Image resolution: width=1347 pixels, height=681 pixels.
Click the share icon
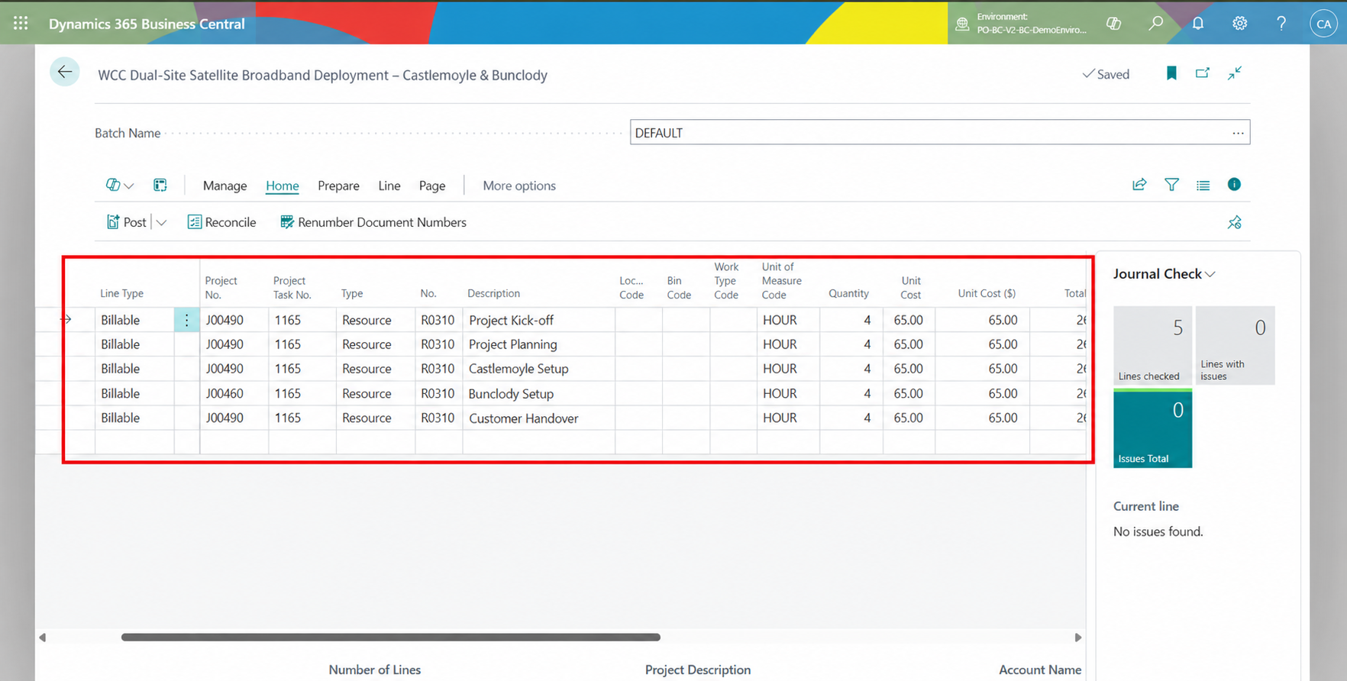point(1139,185)
